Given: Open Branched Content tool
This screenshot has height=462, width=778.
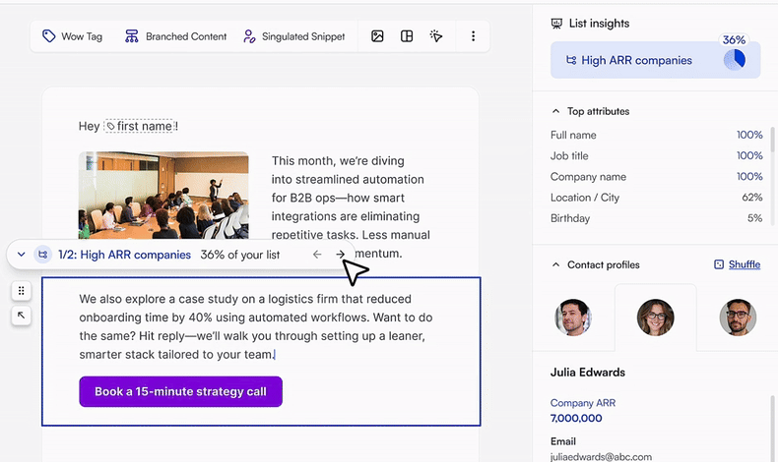Looking at the screenshot, I should (x=175, y=36).
